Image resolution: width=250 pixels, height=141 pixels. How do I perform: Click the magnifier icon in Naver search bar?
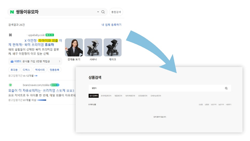[103, 12]
